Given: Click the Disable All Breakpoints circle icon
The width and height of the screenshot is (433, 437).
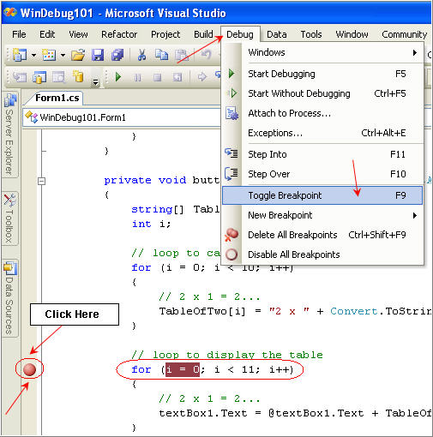Looking at the screenshot, I should [232, 254].
